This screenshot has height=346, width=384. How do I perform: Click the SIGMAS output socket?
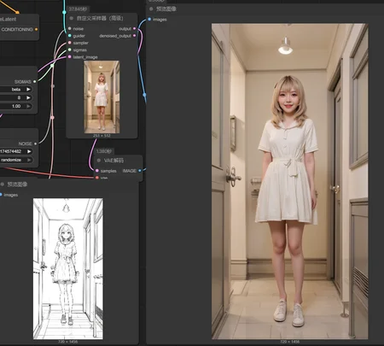click(x=35, y=82)
